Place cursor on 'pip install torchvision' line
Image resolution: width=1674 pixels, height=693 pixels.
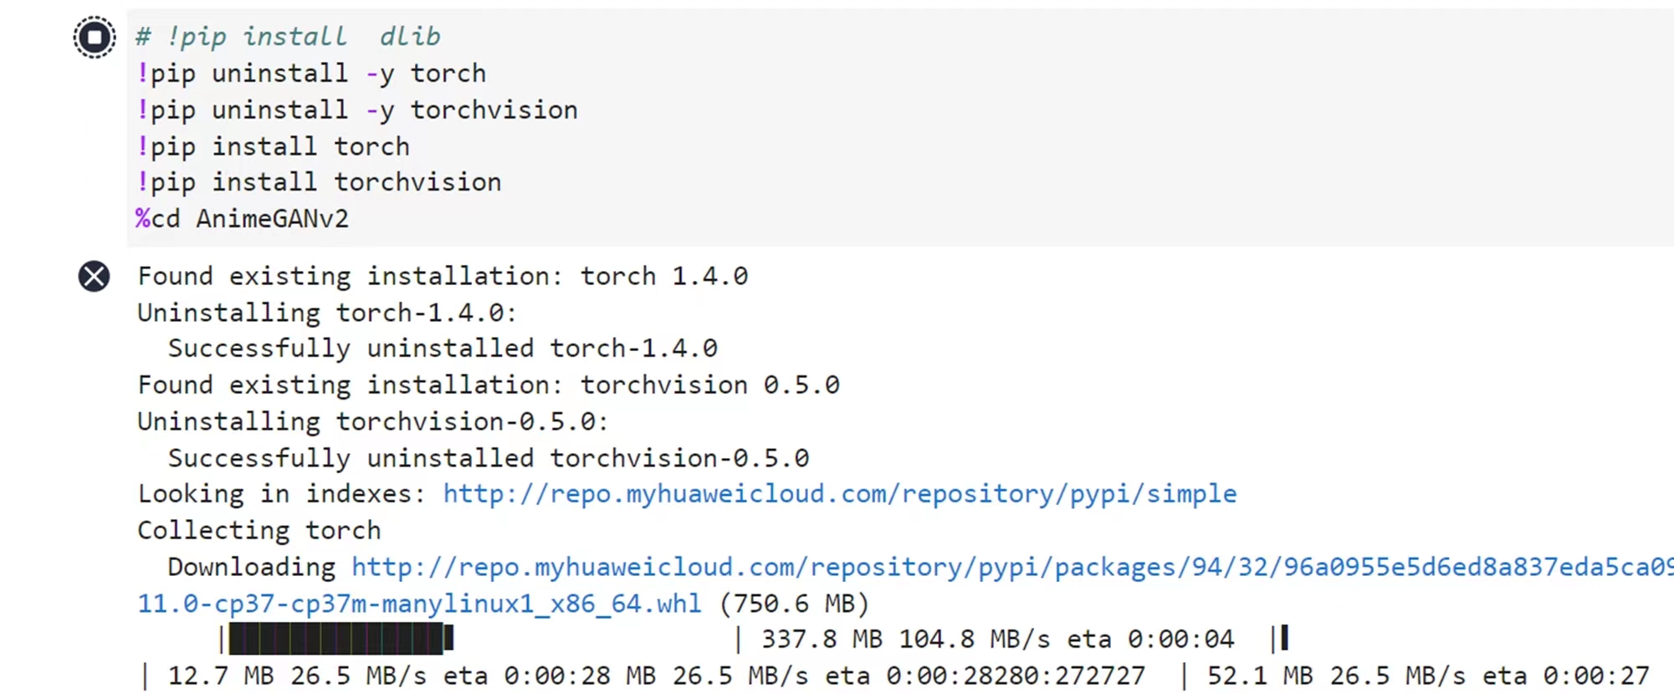coord(319,182)
